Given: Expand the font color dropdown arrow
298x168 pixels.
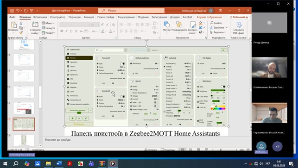Looking at the screenshot, I should (x=114, y=31).
